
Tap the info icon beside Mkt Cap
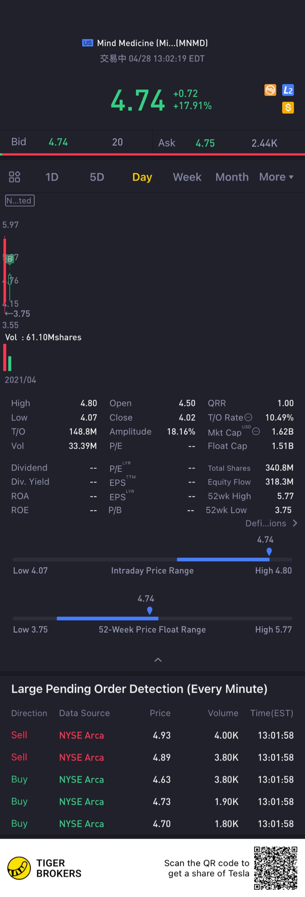click(x=256, y=431)
